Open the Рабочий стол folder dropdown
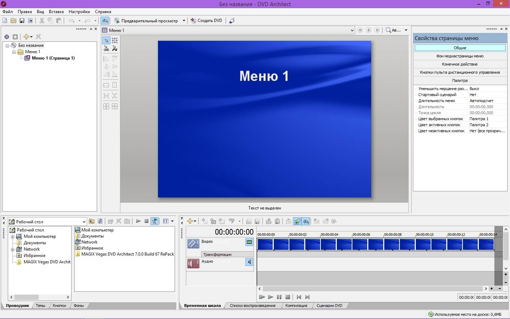Image resolution: width=510 pixels, height=319 pixels. 84,222
